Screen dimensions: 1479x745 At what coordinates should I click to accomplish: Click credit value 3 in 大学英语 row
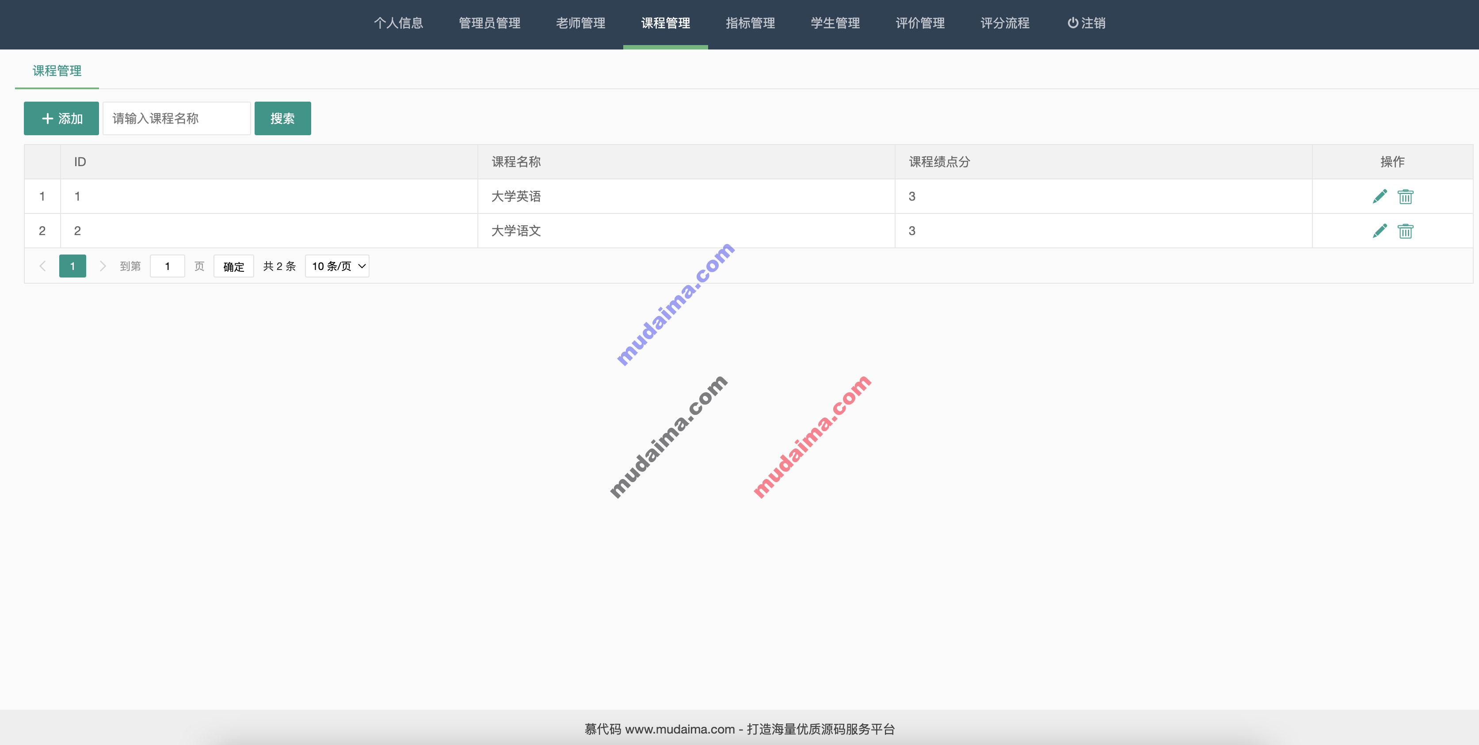click(x=1104, y=196)
